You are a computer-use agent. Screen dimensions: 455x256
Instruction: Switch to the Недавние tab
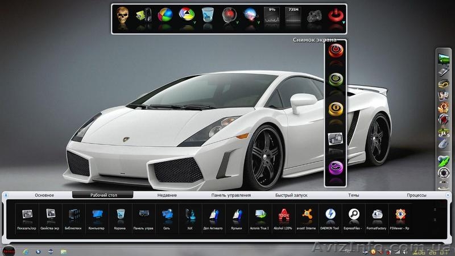(x=167, y=195)
